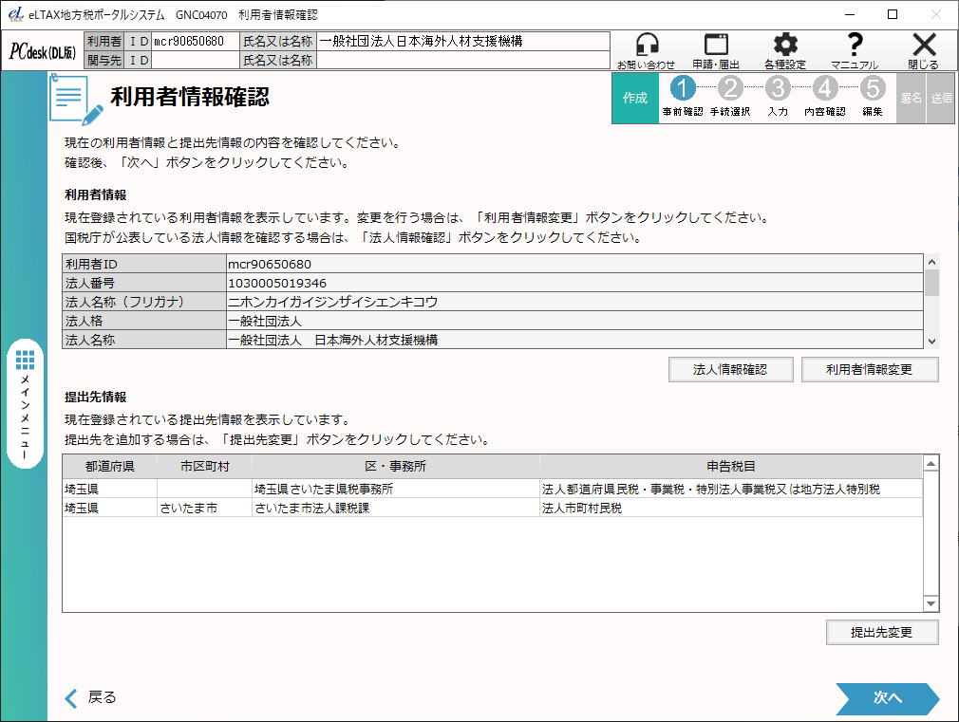The image size is (959, 722).
Task: Click the 法人情報確認 button
Action: [731, 370]
